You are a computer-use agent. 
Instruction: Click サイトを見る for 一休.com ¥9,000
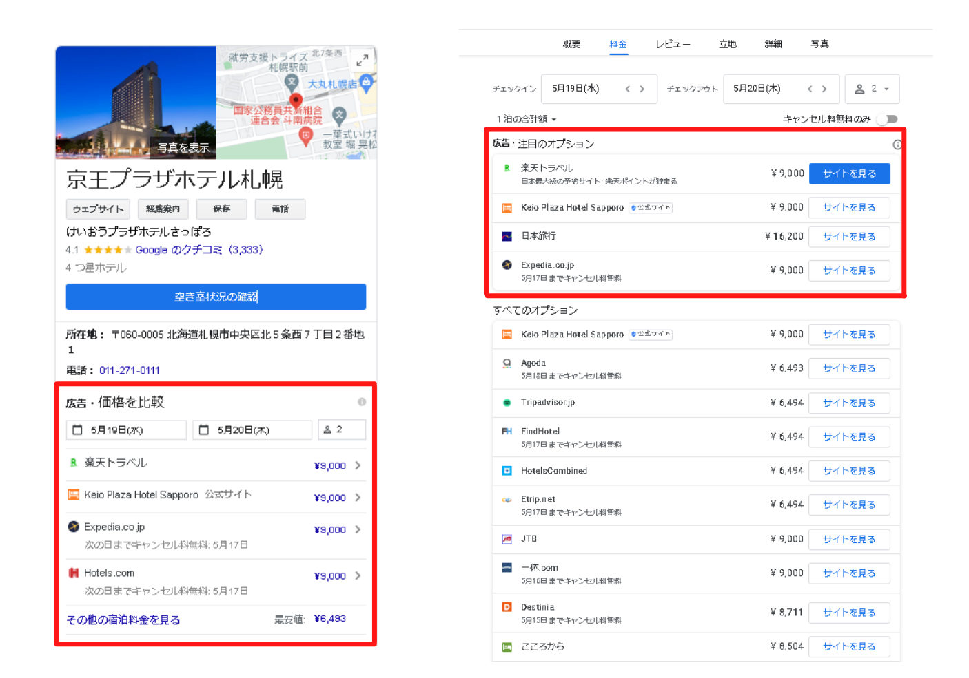click(x=850, y=573)
